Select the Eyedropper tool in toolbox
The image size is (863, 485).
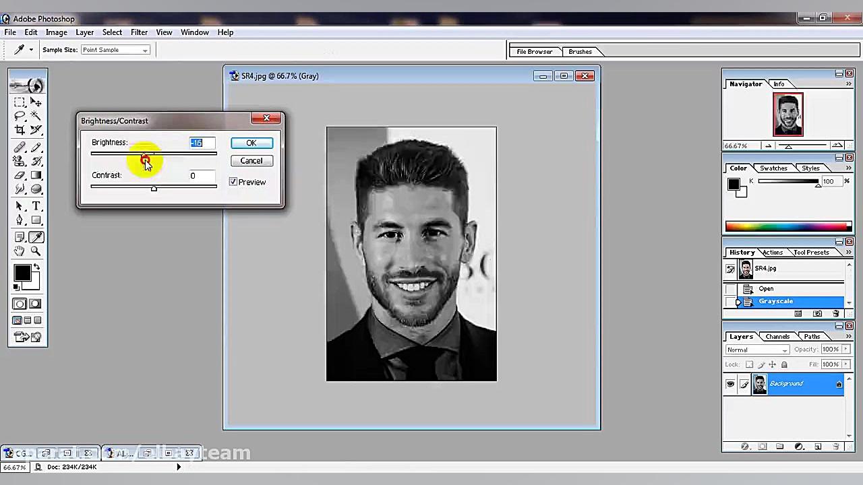click(x=36, y=237)
